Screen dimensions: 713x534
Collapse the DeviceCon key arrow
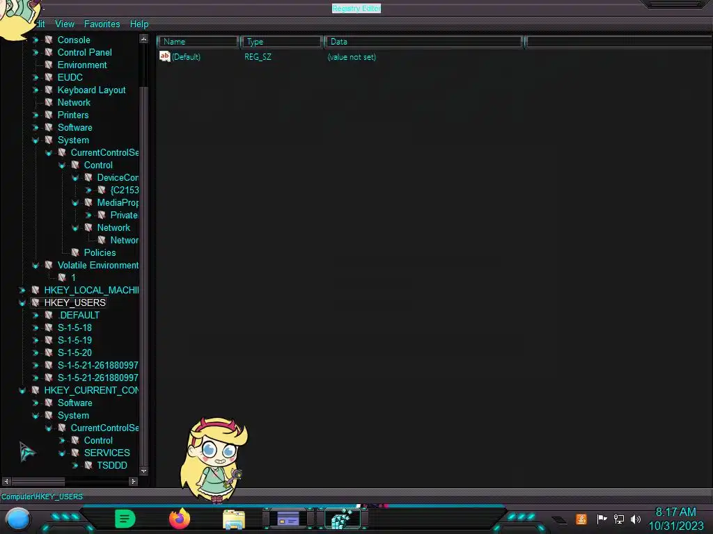click(x=75, y=177)
